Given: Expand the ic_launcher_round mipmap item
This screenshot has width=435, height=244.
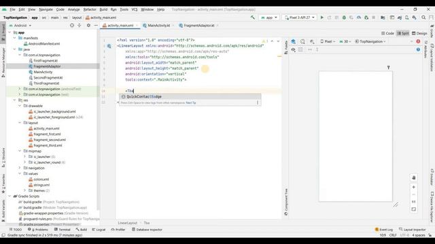Looking at the screenshot, I should tap(24, 163).
